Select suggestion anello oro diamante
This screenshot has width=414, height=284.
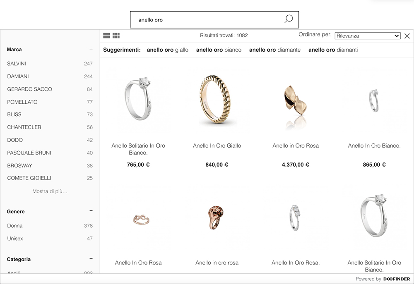coord(275,50)
